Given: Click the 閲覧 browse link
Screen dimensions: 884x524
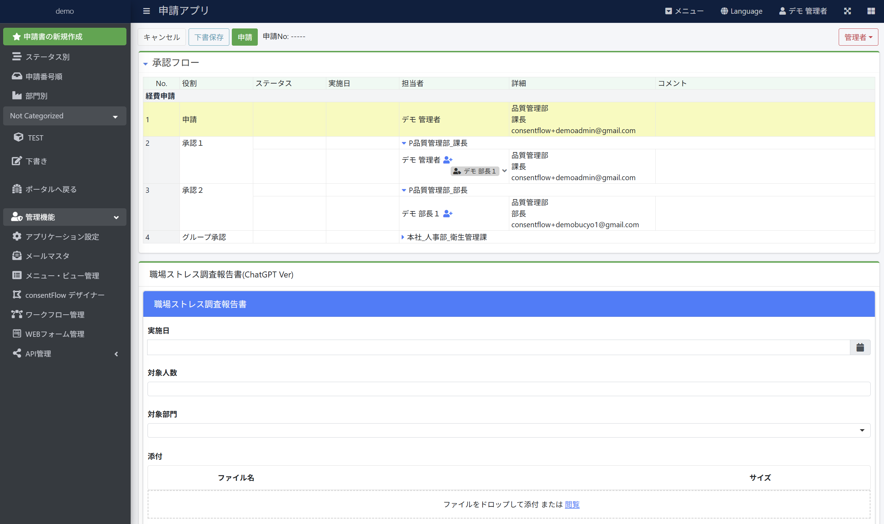Looking at the screenshot, I should click(572, 504).
